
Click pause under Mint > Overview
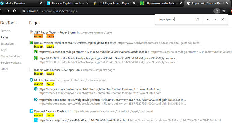point(50,84)
